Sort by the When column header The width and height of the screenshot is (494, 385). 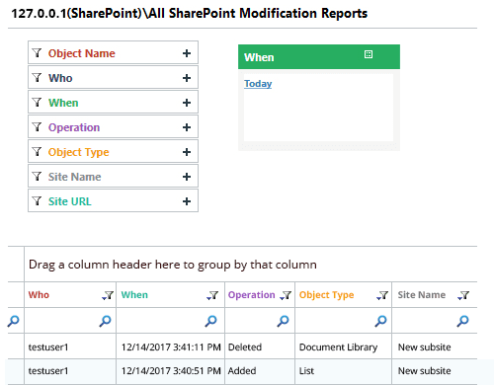click(134, 295)
